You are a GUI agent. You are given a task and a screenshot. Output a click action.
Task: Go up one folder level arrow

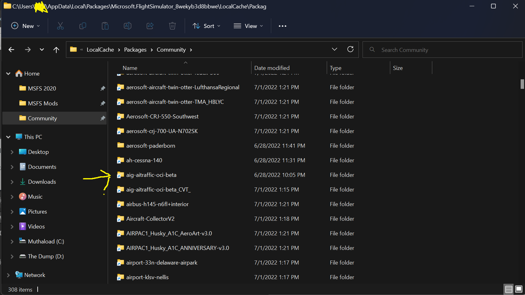[56, 50]
